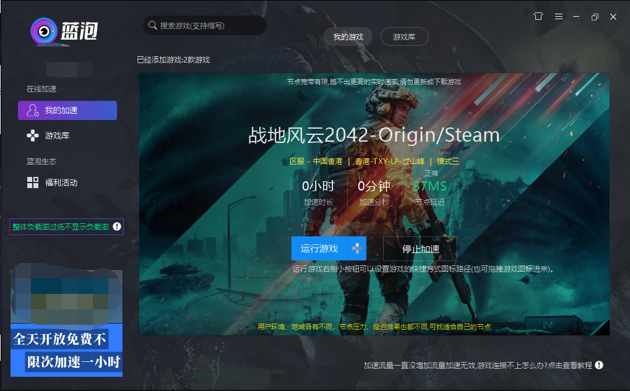Select 我的加速 in the sidebar
The width and height of the screenshot is (630, 391).
67,110
